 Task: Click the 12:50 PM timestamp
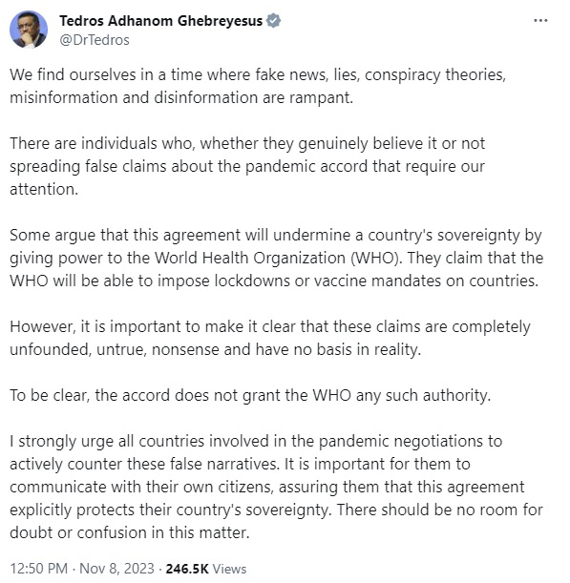pyautogui.click(x=39, y=569)
